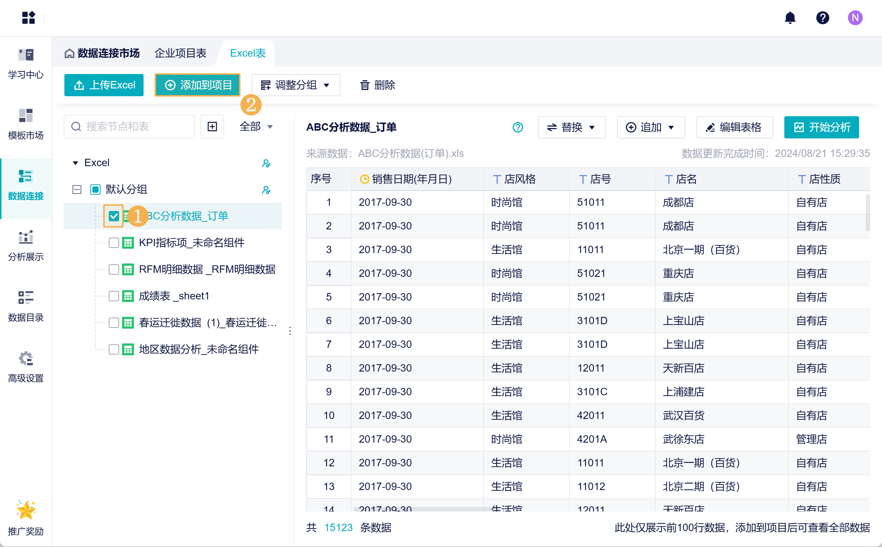Image resolution: width=882 pixels, height=547 pixels.
Task: Expand the 替换 dropdown button
Action: 571,127
